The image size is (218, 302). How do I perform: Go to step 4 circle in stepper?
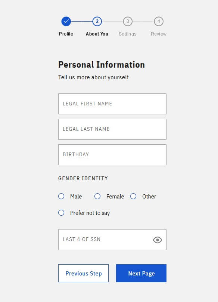(x=159, y=21)
